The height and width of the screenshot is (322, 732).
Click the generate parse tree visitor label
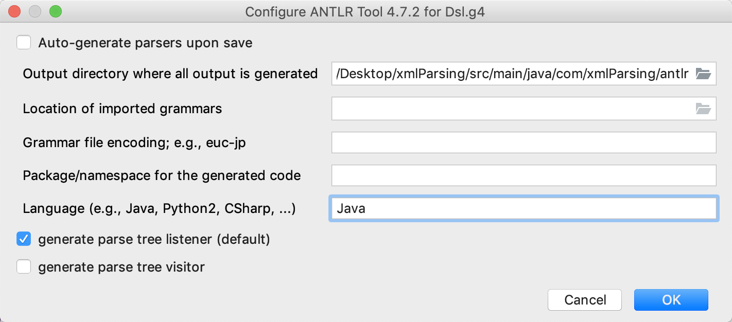click(121, 267)
